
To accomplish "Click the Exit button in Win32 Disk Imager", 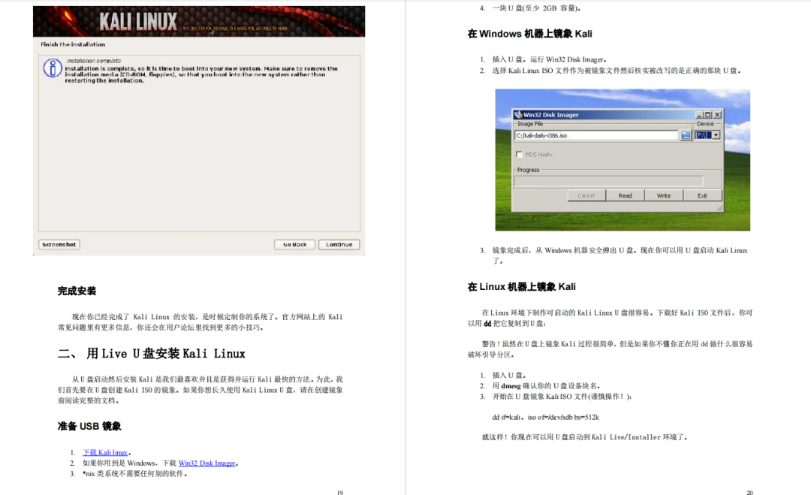I will [702, 195].
